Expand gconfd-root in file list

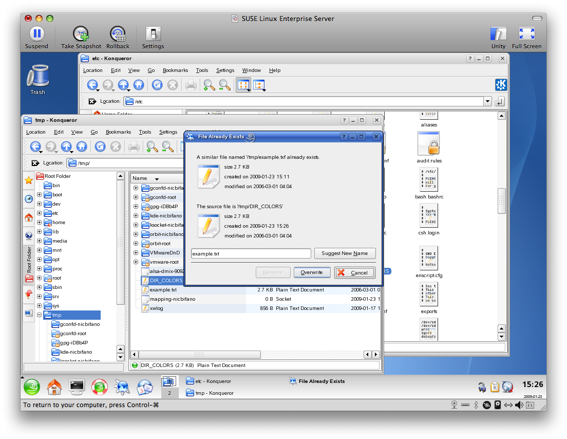point(136,197)
